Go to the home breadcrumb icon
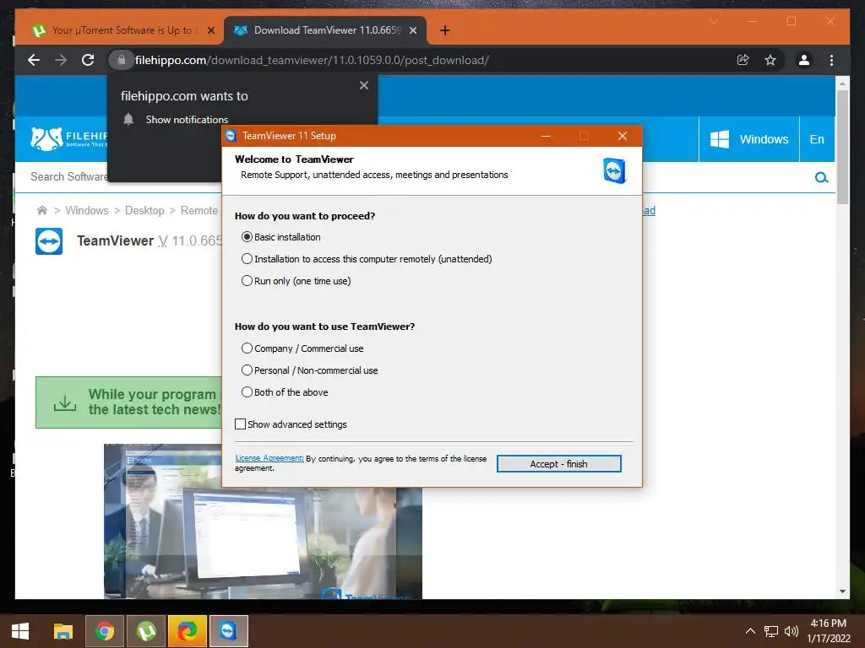This screenshot has height=648, width=865. [x=42, y=210]
